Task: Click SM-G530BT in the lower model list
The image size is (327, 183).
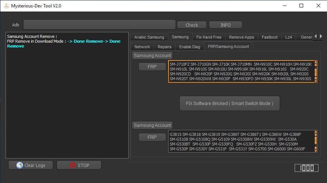Action: [x=180, y=144]
